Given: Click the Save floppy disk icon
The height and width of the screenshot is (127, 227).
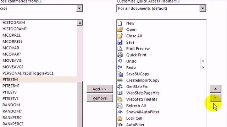Looking at the screenshot, I should coord(120,42).
